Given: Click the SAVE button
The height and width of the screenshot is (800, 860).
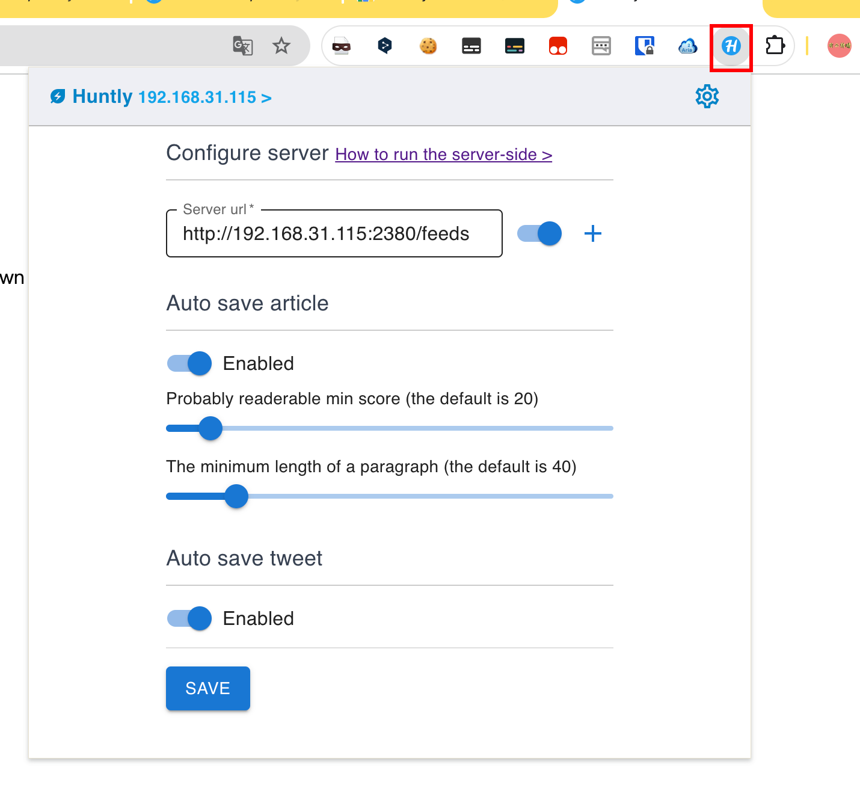Looking at the screenshot, I should pyautogui.click(x=208, y=688).
